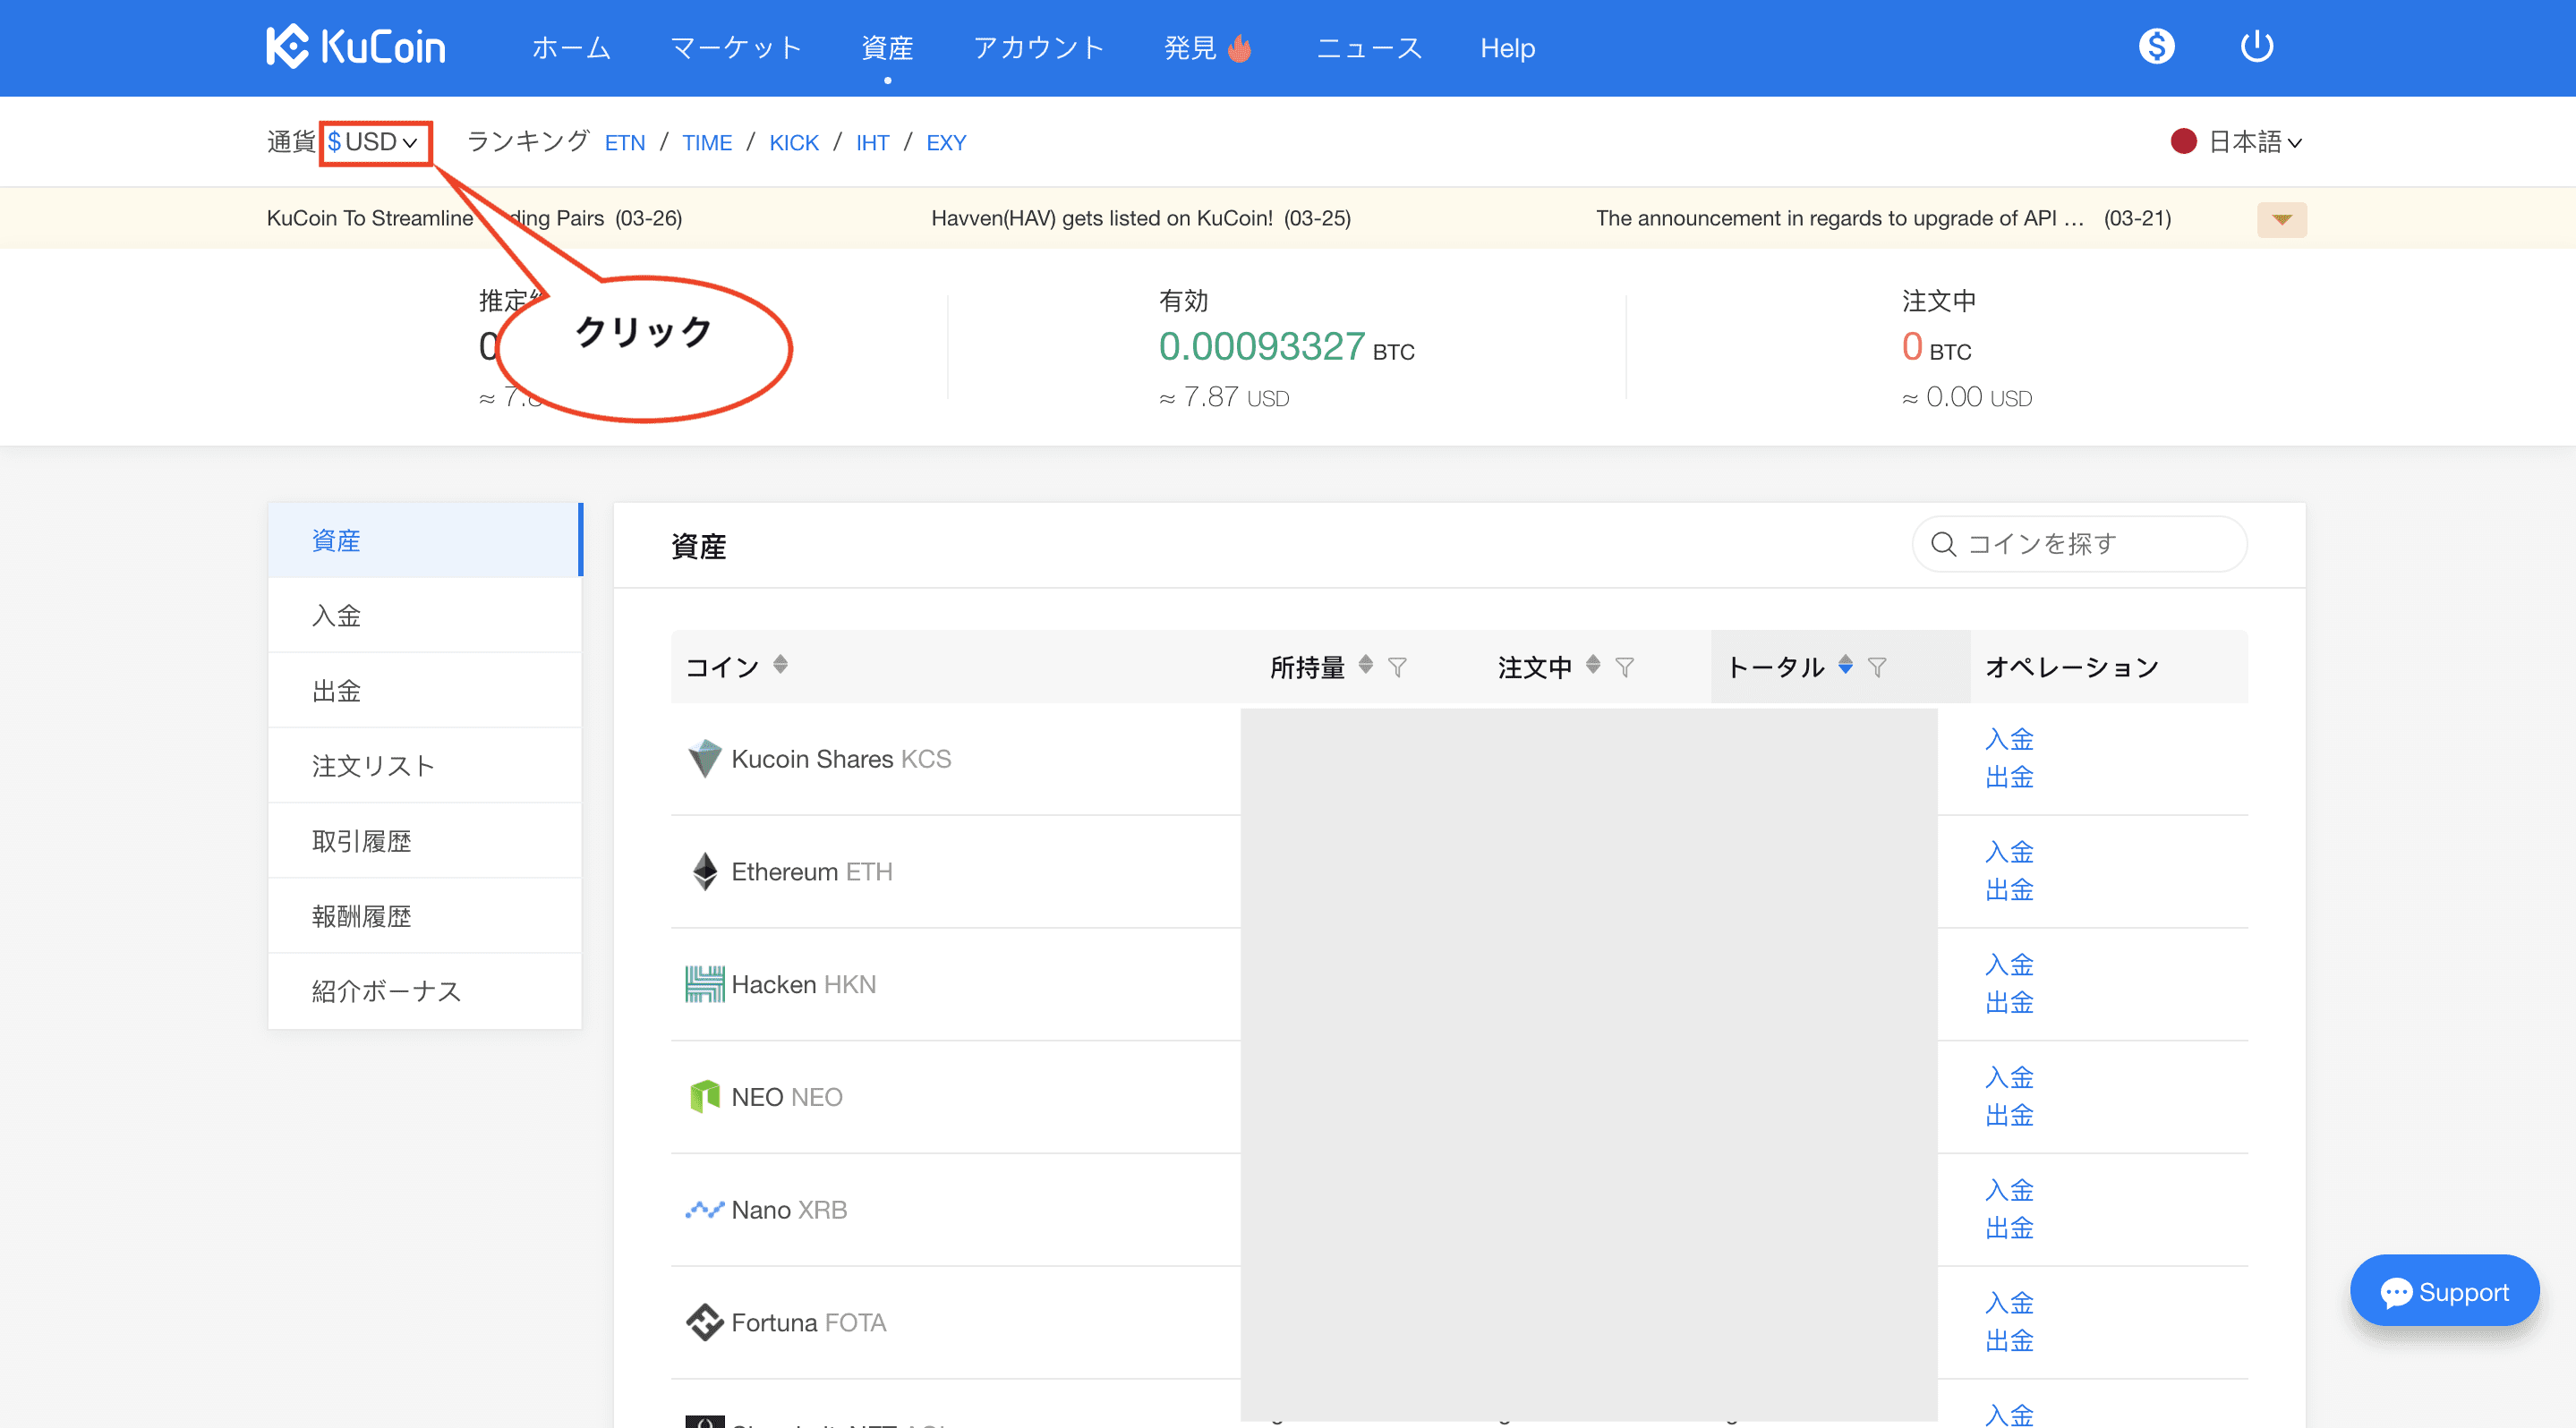Select 入金 in the sidebar
Screen dimensions: 2576x1428
(337, 616)
